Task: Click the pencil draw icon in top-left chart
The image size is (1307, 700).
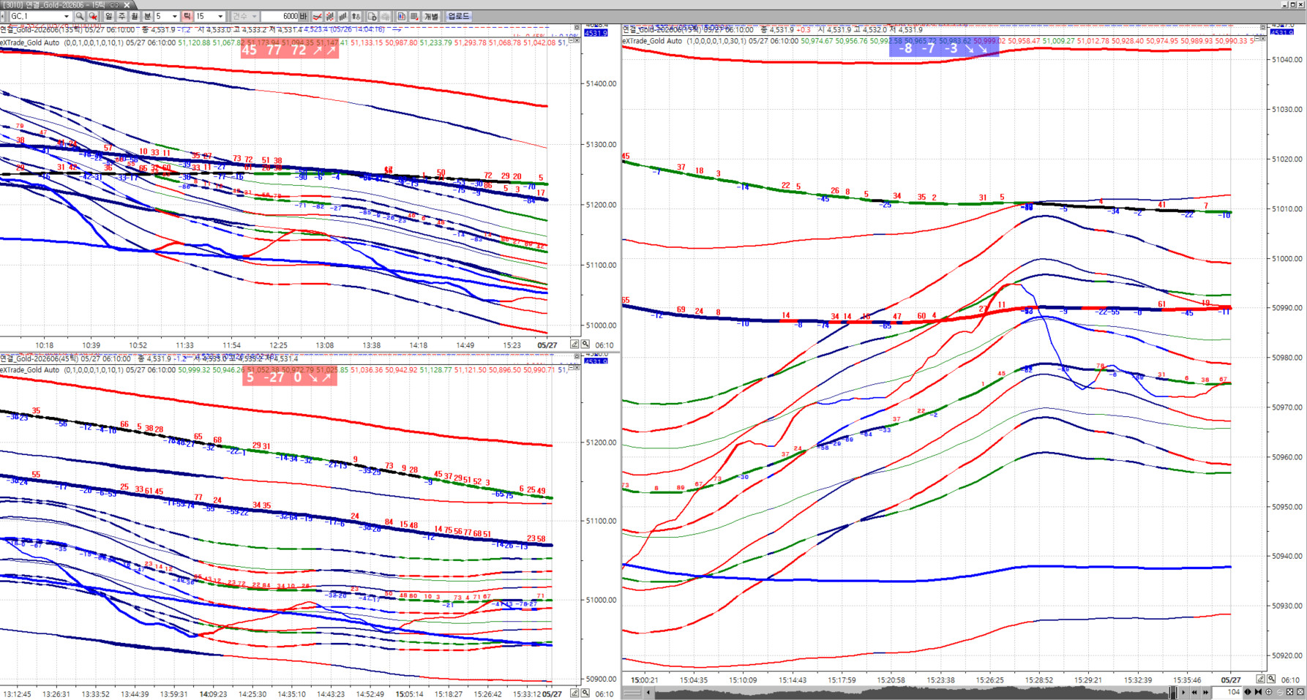Action: coord(574,344)
